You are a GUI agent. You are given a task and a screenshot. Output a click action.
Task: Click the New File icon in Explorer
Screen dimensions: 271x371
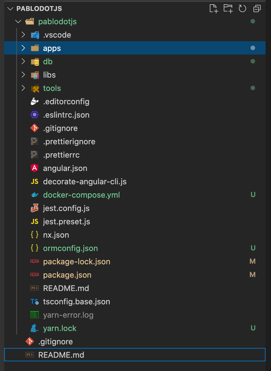[x=213, y=8]
